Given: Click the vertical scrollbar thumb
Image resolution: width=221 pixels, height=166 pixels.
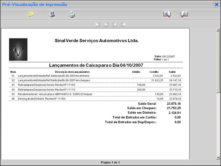Looking at the screenshot, I should pyautogui.click(x=218, y=62).
